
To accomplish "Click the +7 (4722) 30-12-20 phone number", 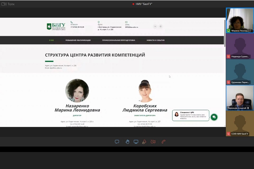I will point(77,27).
